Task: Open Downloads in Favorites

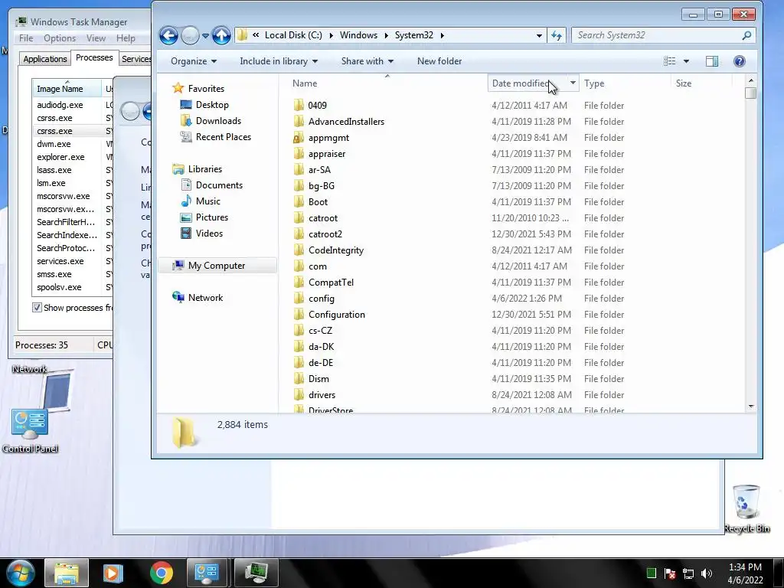Action: [x=218, y=120]
